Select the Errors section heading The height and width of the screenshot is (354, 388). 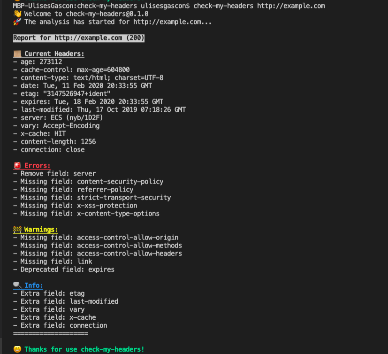coord(37,165)
